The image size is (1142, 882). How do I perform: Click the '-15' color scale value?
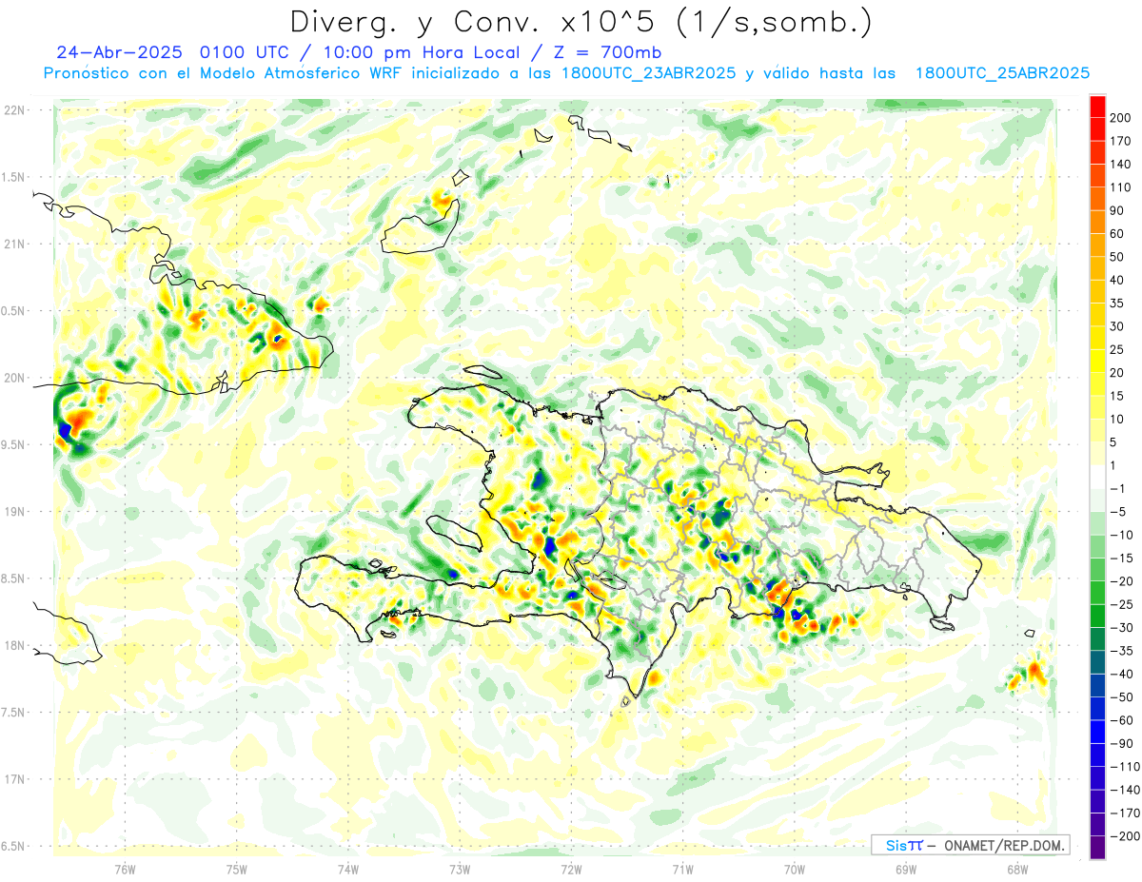[x=1121, y=558]
